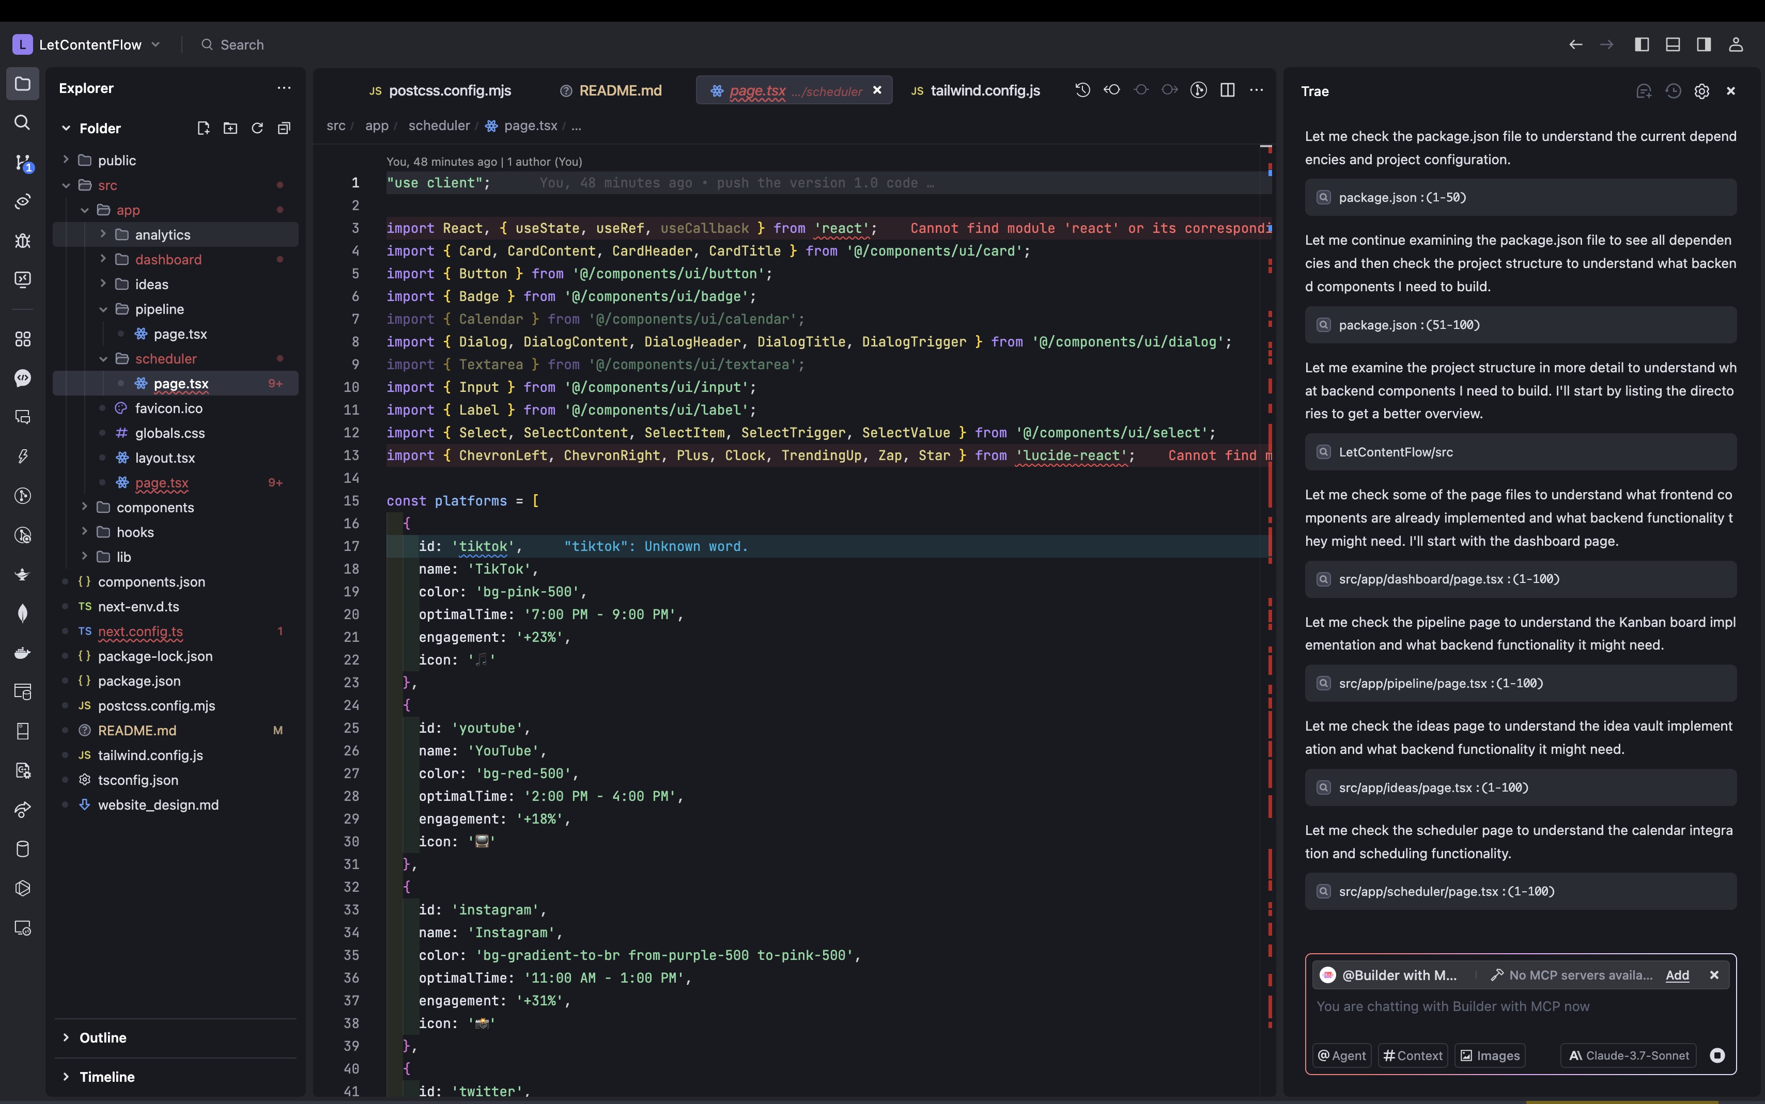The width and height of the screenshot is (1765, 1104).
Task: Click New File icon in Explorer
Action: (x=203, y=129)
